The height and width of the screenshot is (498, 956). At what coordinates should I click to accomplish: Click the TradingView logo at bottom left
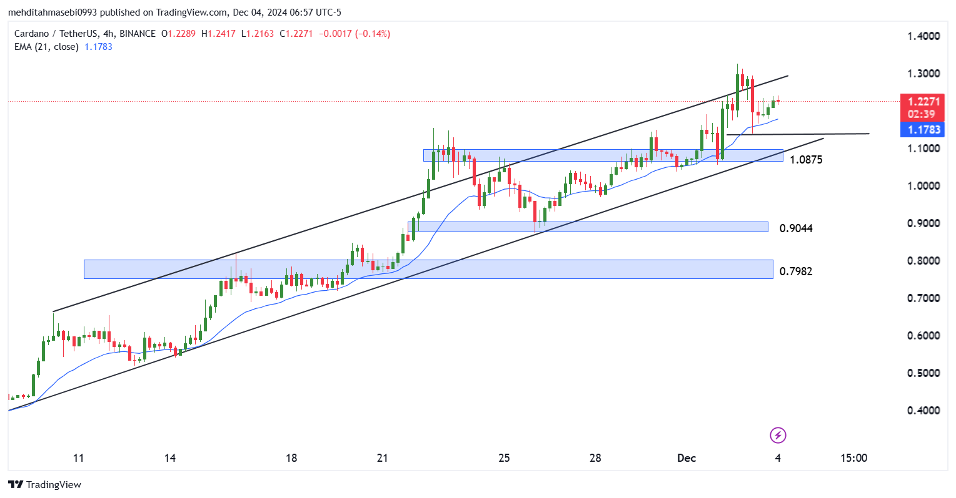[45, 485]
